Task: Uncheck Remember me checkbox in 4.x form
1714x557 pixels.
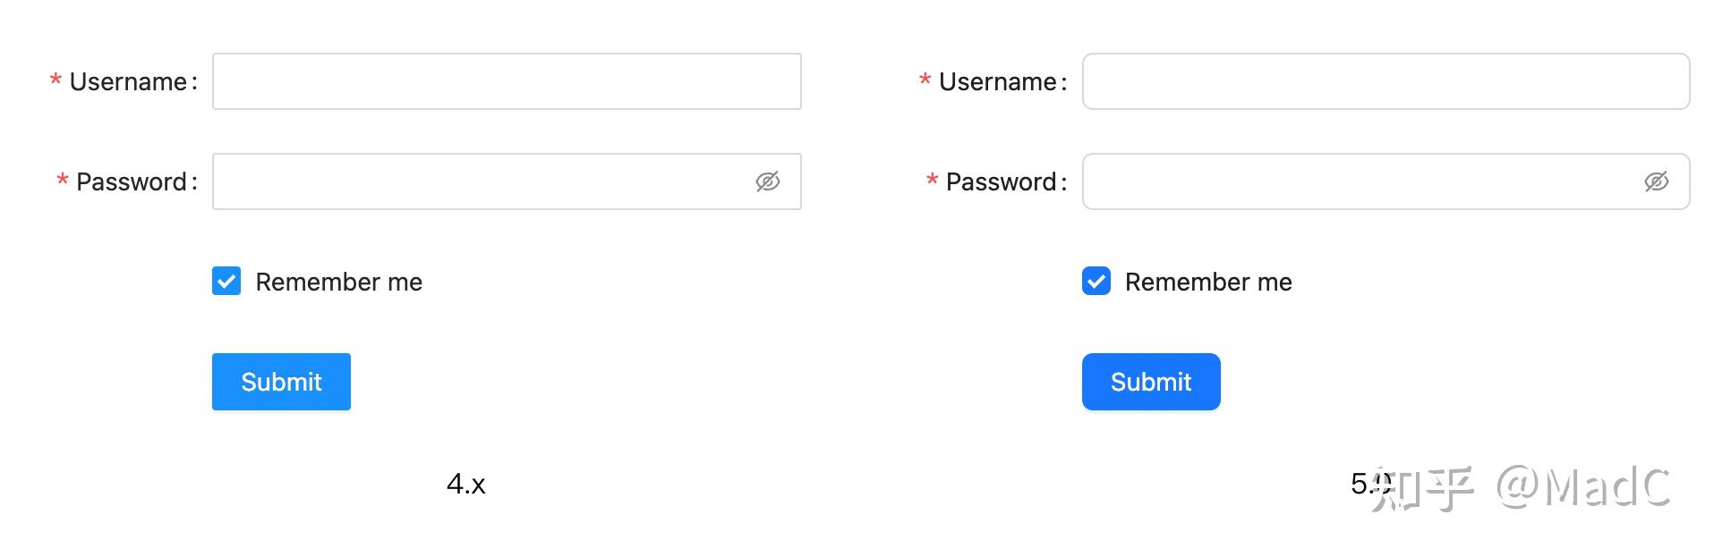Action: pos(226,281)
